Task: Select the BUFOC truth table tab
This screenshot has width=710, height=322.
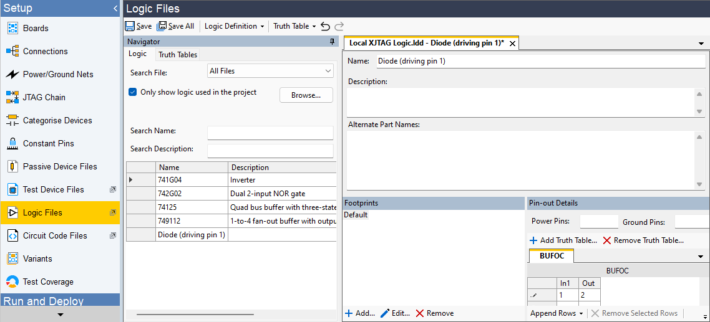Action: click(x=551, y=256)
